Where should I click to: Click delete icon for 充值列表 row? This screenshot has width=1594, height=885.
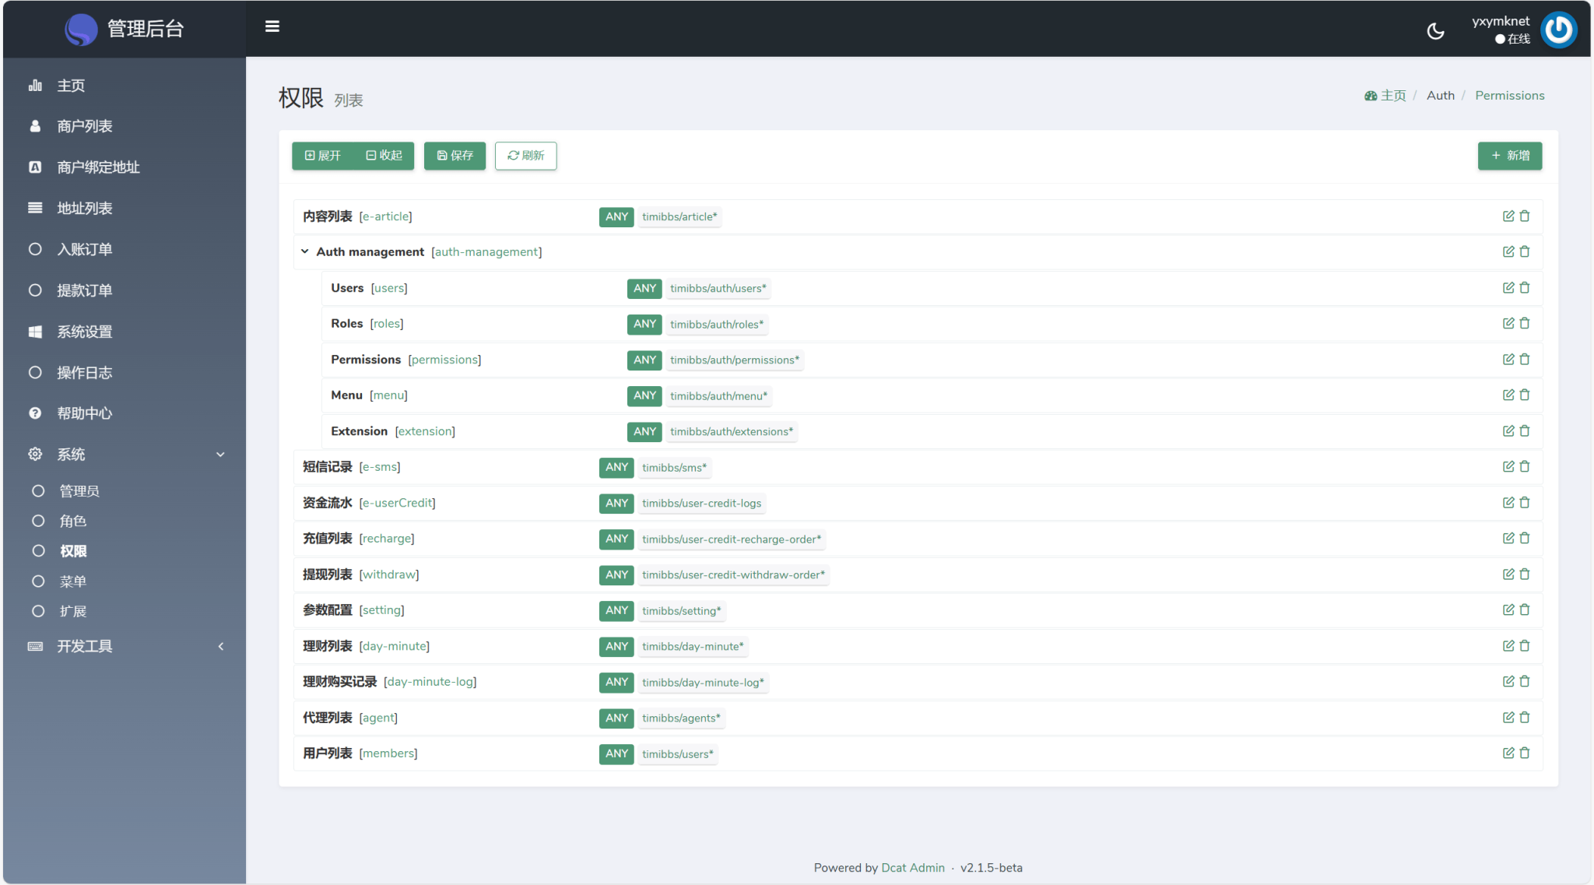[x=1525, y=539]
